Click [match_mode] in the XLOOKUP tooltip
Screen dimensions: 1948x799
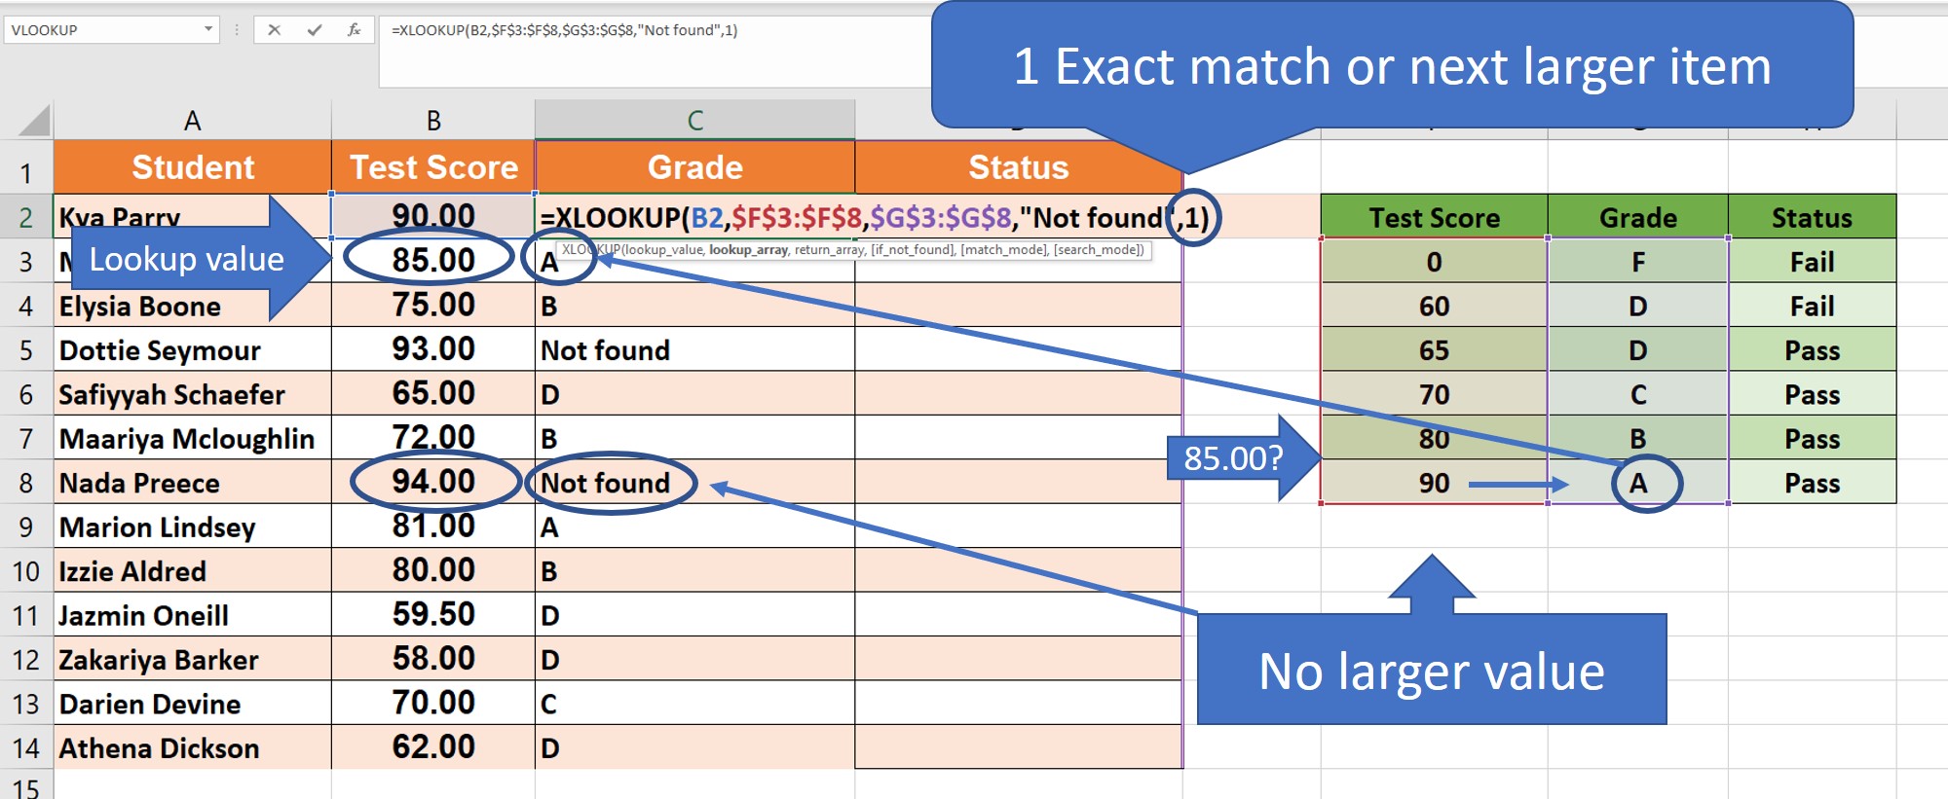1003,250
